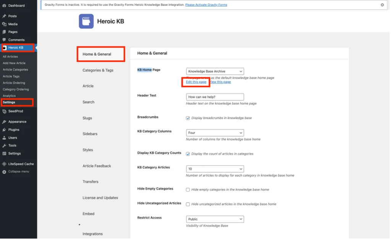Toggle Display breadcrumbs in knowledge base checkbox
Screen dimensions: 391x240
(188, 118)
